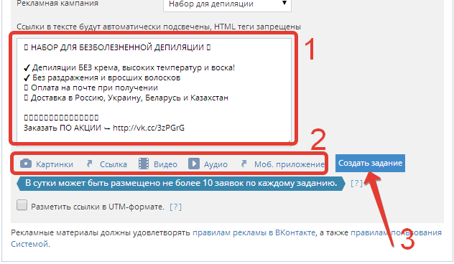
Task: Open the Набор для депиляции campaign dropdown
Action: (x=227, y=4)
